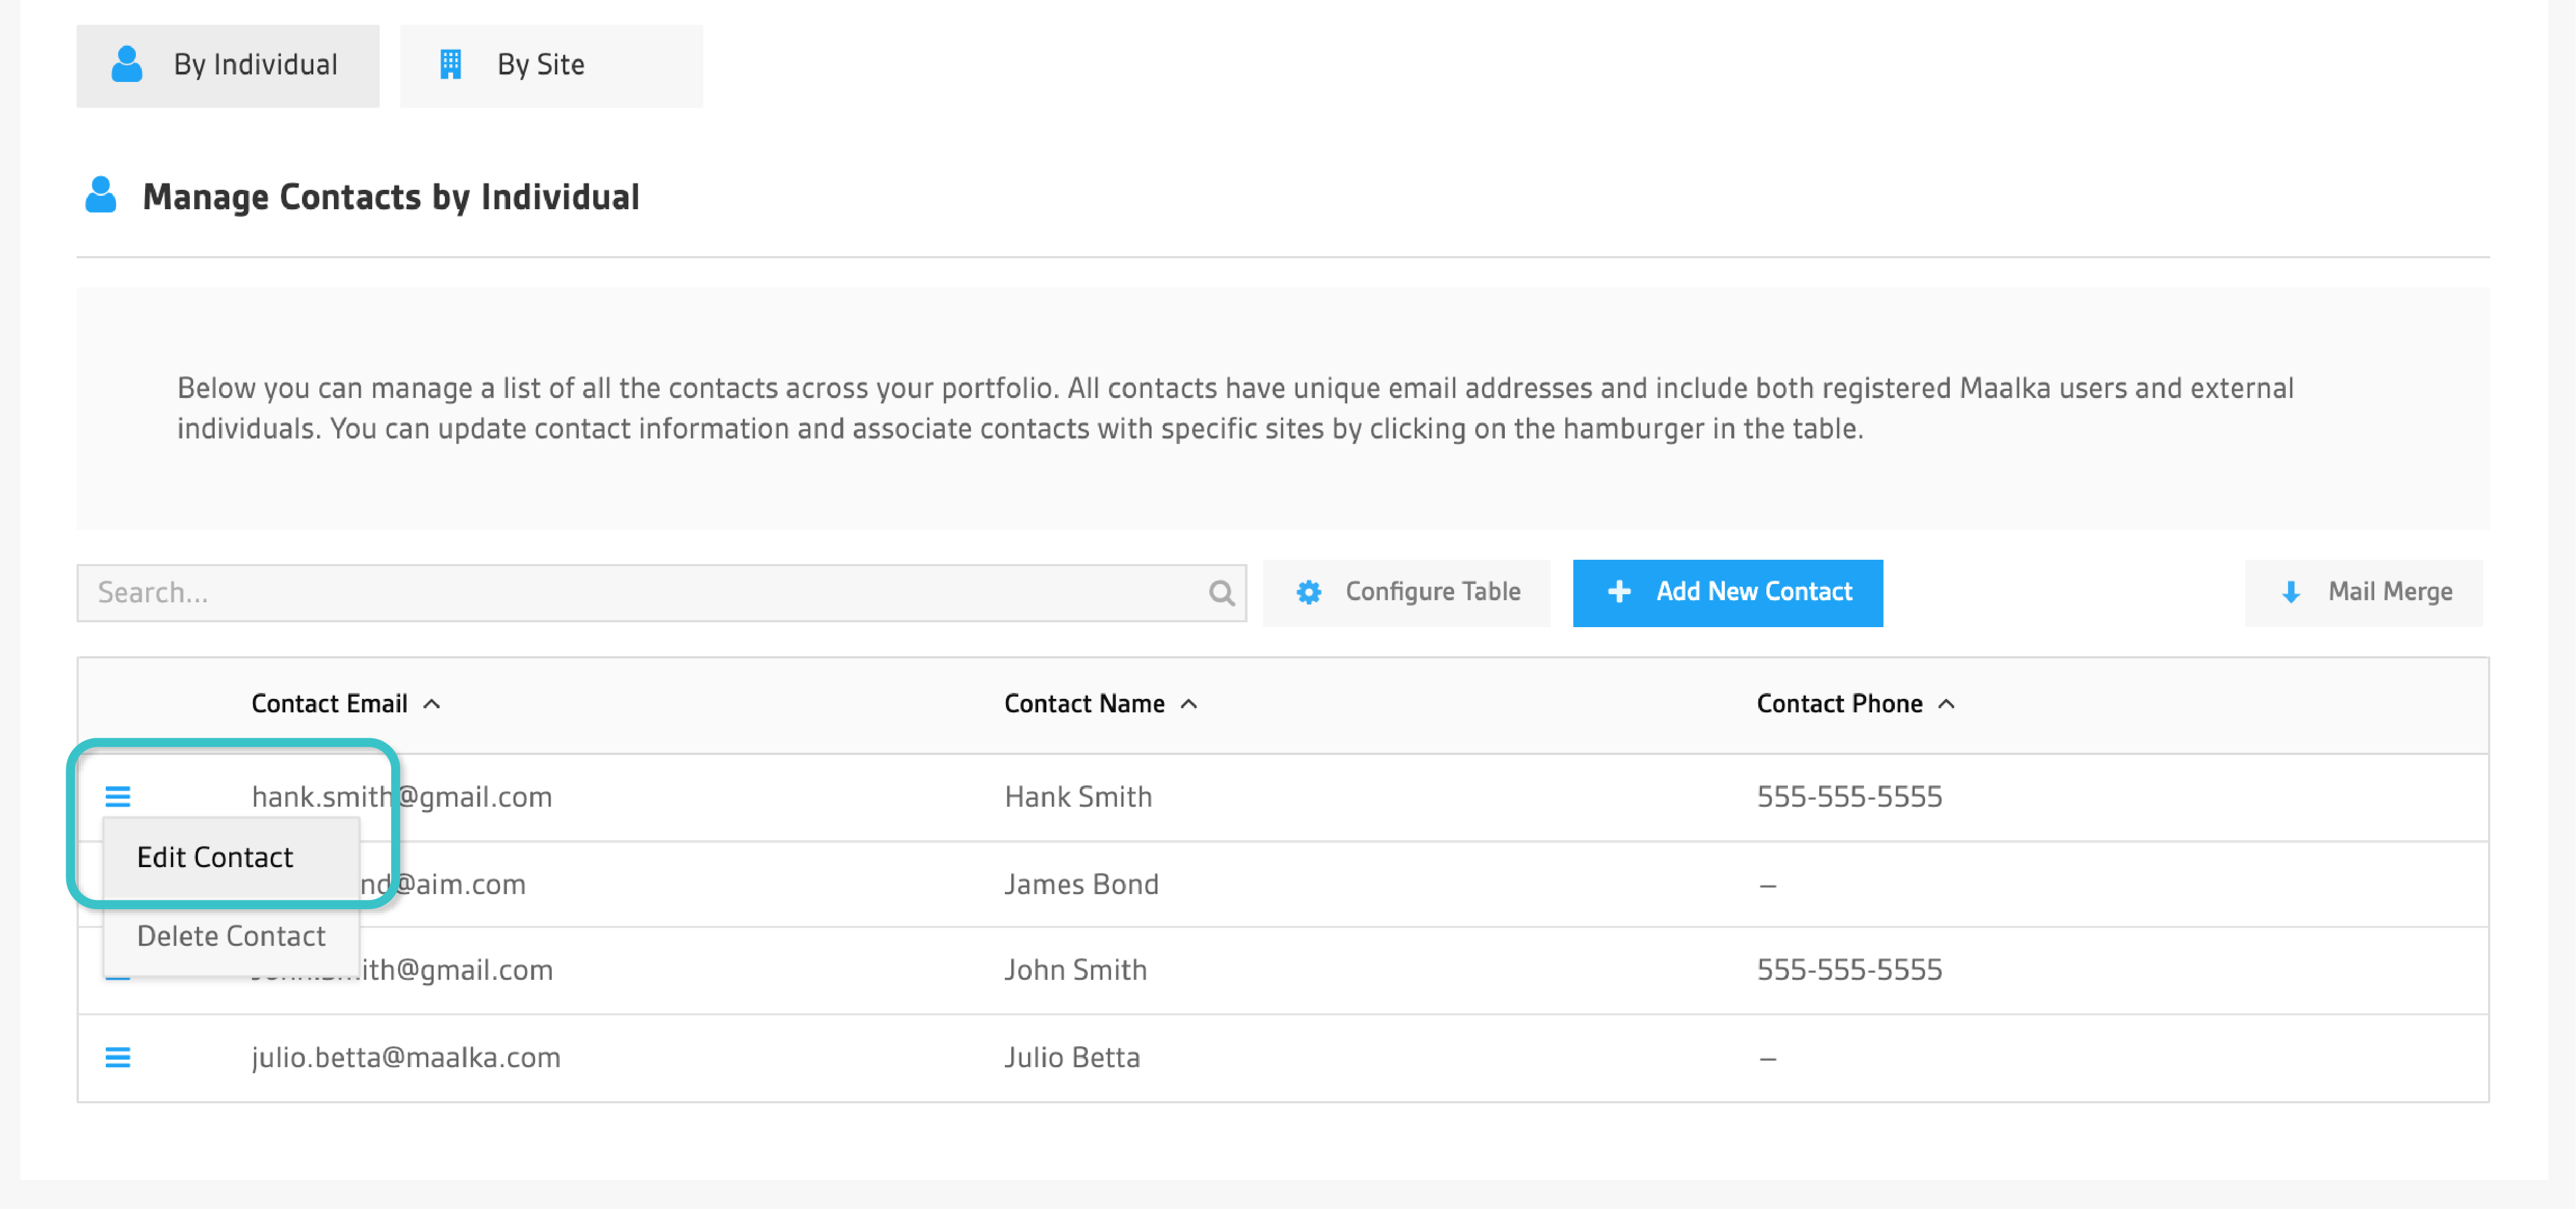
Task: Switch to the By Site tab
Action: point(551,65)
